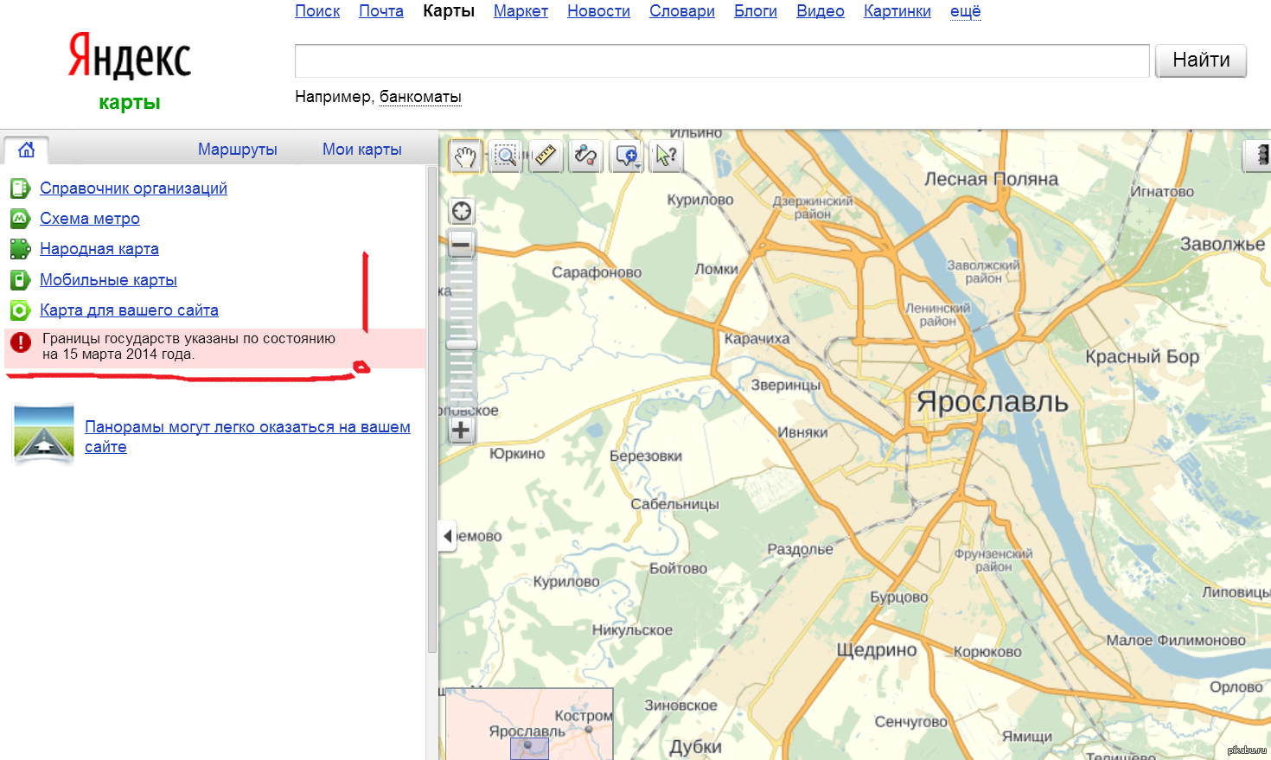Click the банкоматы example link
This screenshot has height=760, width=1271.
point(420,97)
